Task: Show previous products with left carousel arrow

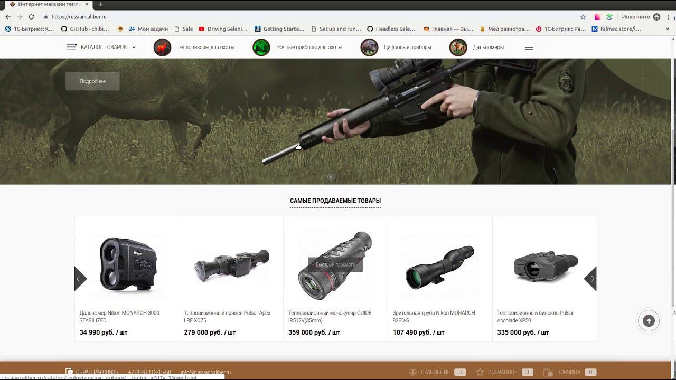Action: tap(80, 279)
